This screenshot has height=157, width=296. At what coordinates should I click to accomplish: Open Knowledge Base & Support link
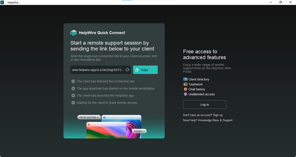[215, 120]
